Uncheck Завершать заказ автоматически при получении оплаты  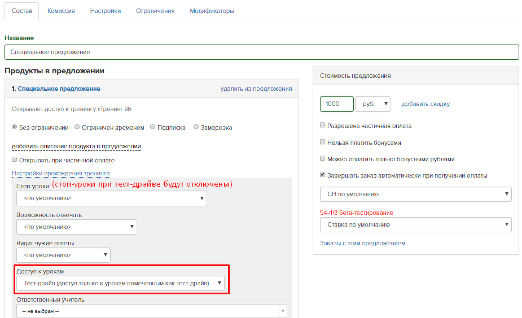322,175
